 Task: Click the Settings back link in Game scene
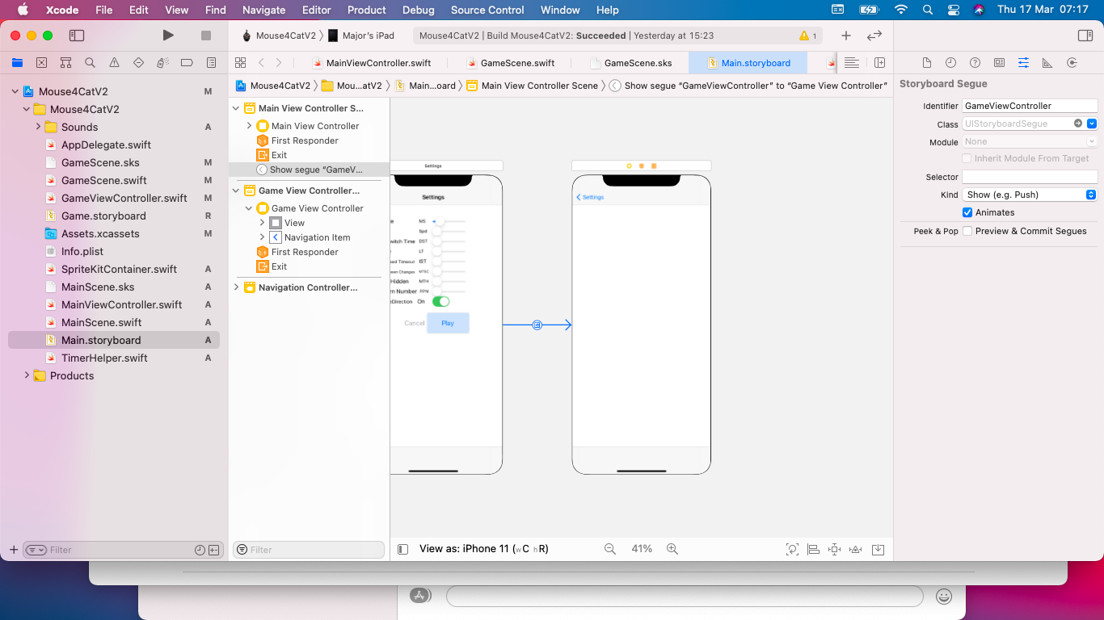coord(590,197)
